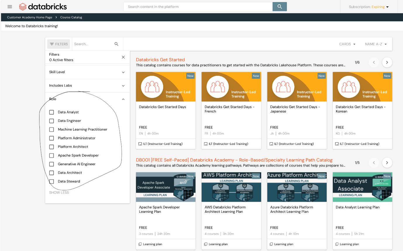403x251 pixels.
Task: Go to next page of DB001 catalog
Action: pos(387,163)
